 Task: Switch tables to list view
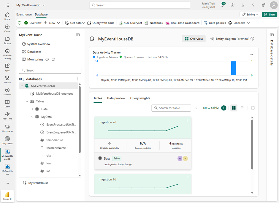click(x=242, y=108)
